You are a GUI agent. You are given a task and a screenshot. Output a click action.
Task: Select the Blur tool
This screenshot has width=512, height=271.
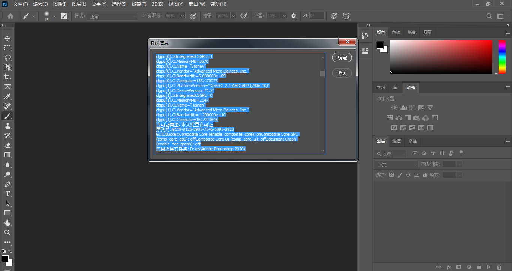[x=7, y=164]
